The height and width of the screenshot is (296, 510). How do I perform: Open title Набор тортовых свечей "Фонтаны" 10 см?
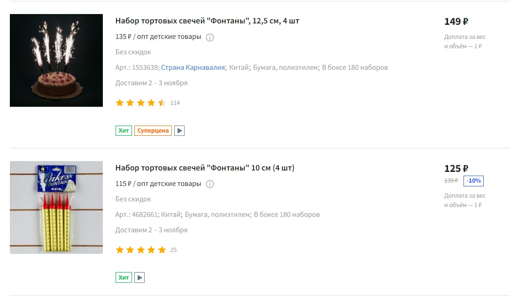click(x=205, y=168)
